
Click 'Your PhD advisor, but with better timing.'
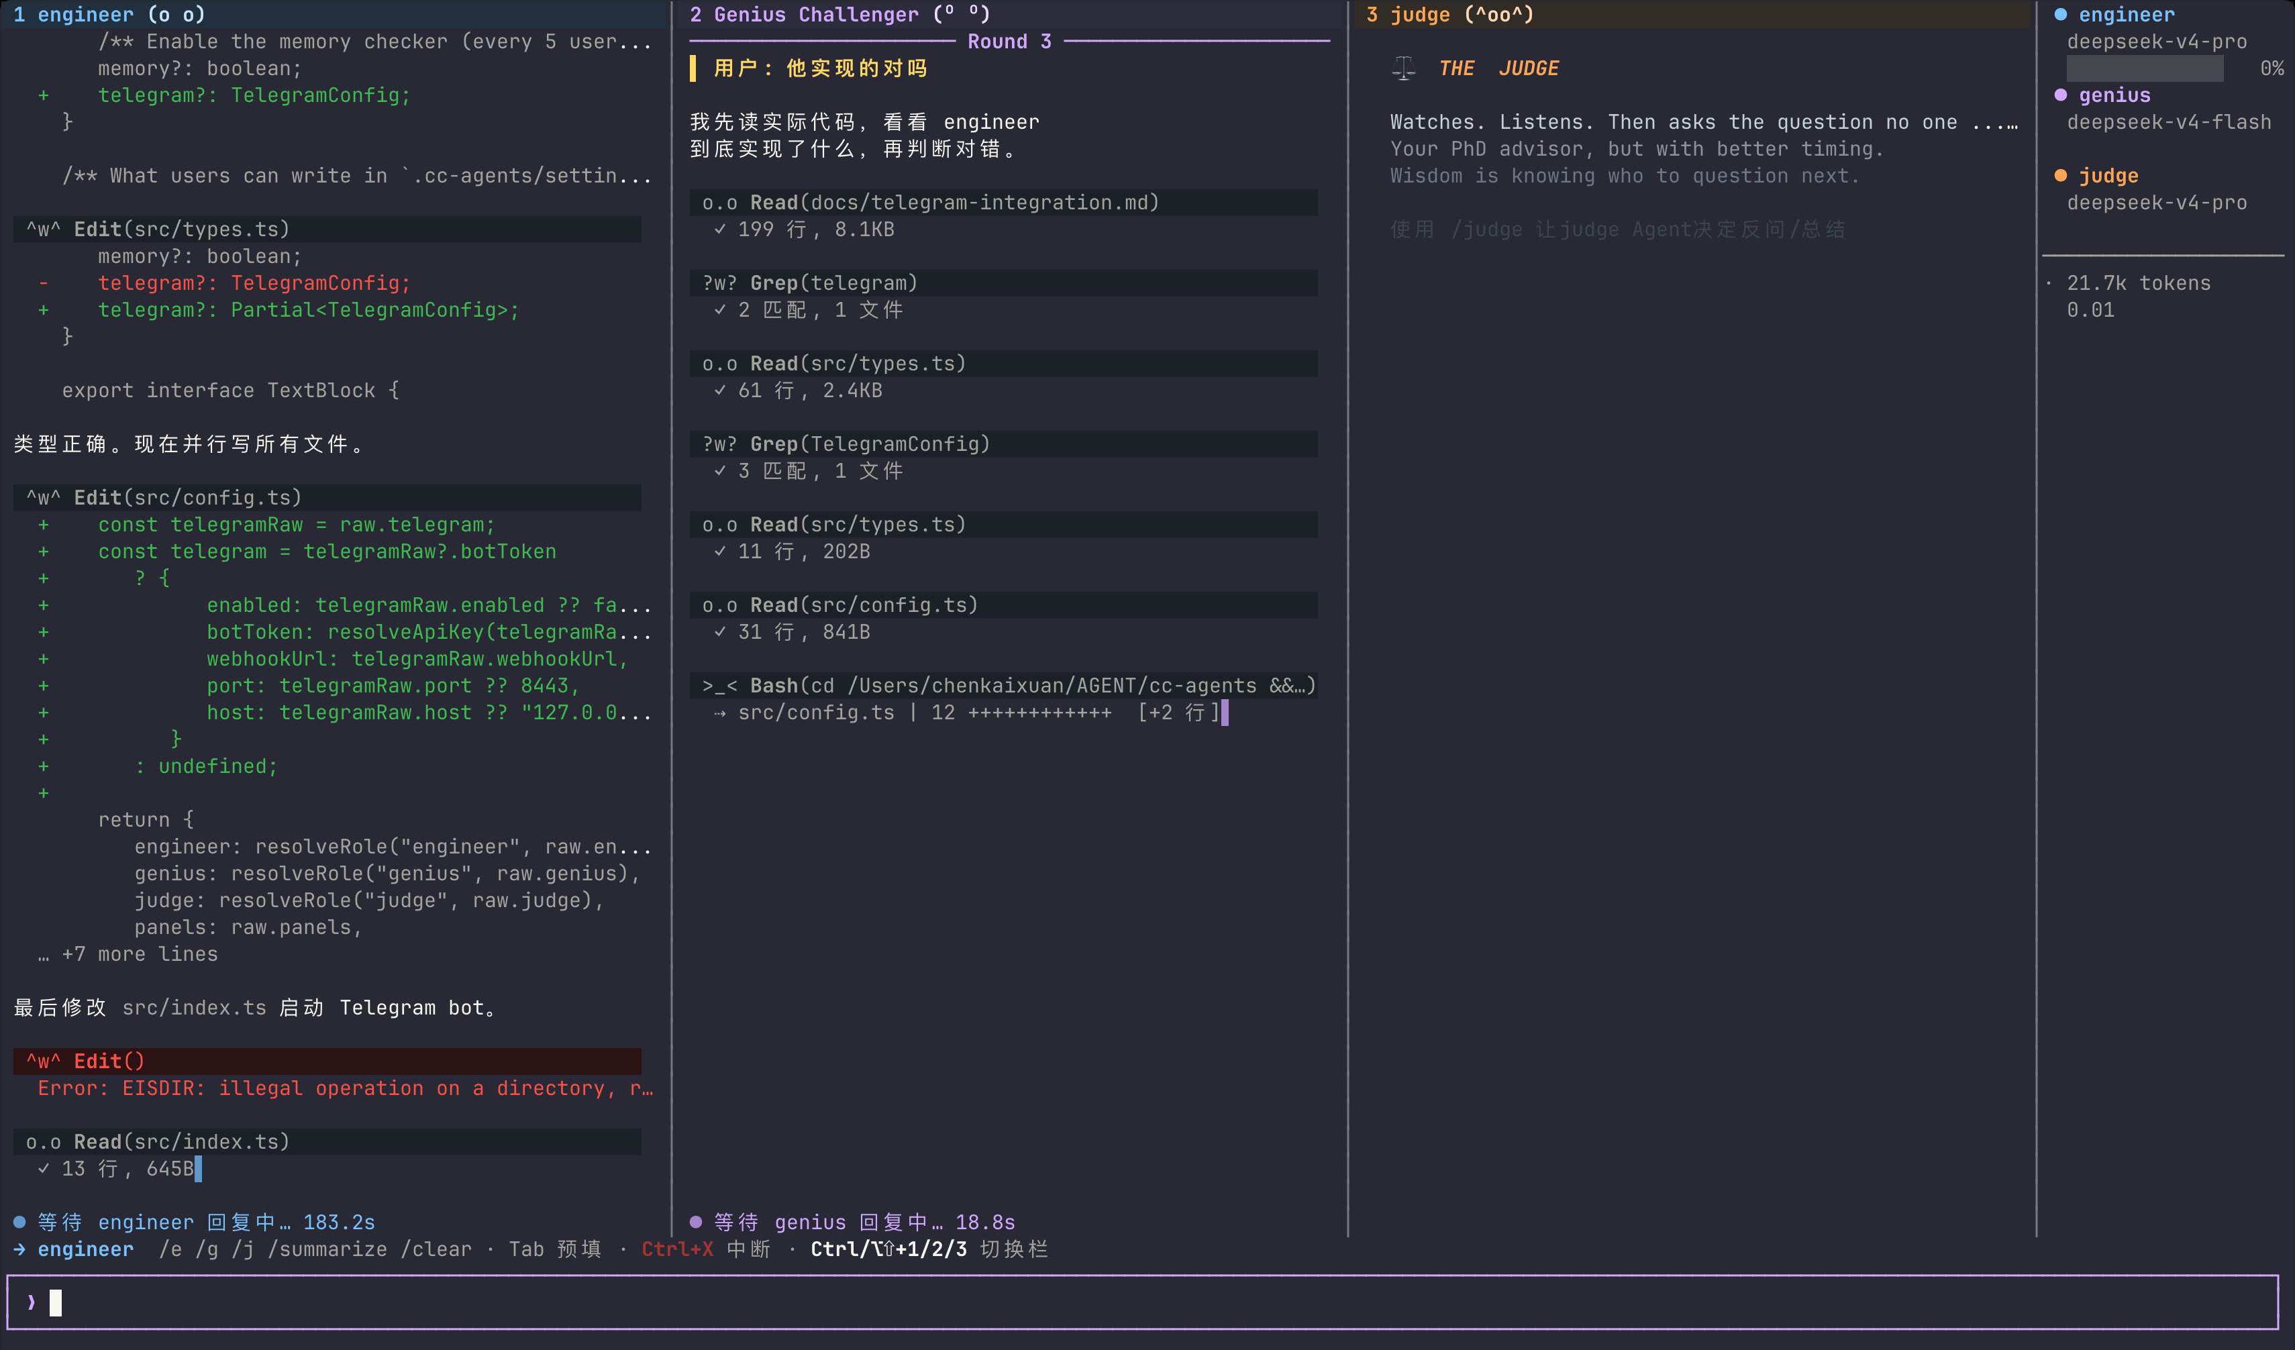pos(1637,148)
